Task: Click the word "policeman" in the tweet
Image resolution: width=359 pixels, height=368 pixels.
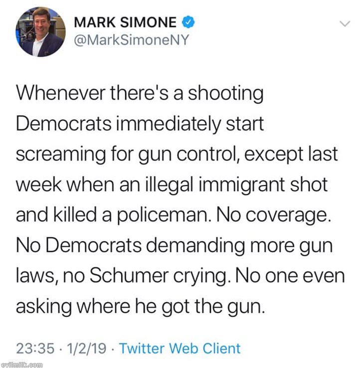Action: 163,215
